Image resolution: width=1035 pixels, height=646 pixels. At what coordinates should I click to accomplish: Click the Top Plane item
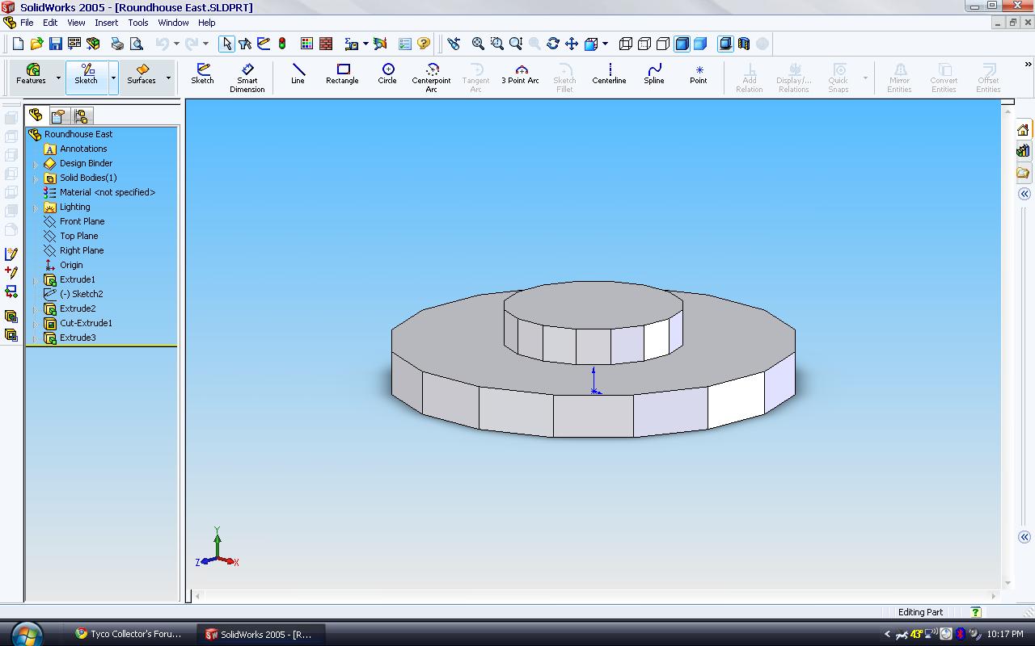(x=78, y=236)
